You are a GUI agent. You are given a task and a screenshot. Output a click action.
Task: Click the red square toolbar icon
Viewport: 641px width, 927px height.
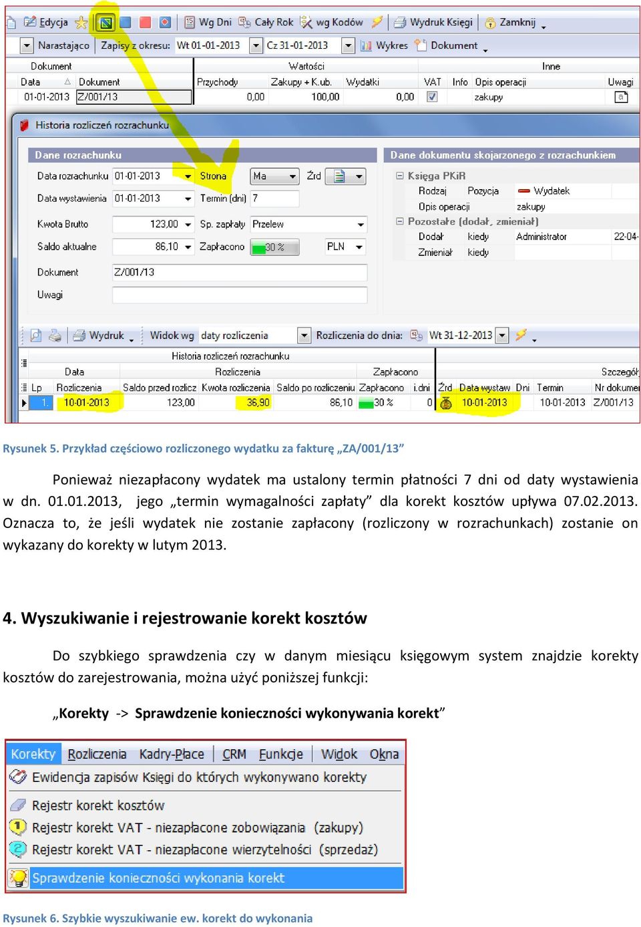[145, 23]
